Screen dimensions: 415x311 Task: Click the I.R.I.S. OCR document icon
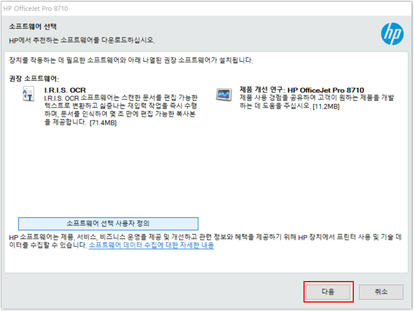28,94
